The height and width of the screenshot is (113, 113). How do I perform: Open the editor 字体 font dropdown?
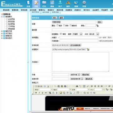(83, 90)
